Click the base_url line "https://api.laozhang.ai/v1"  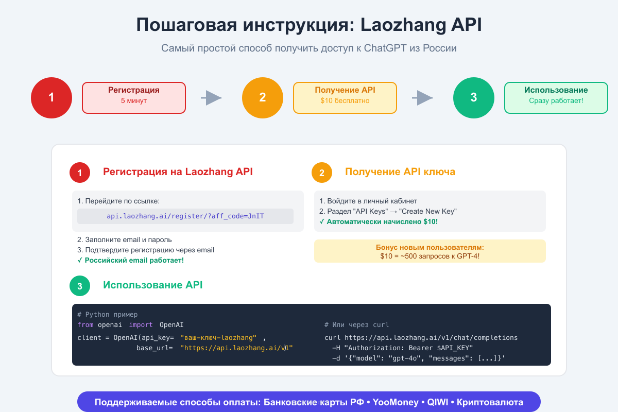[215, 348]
